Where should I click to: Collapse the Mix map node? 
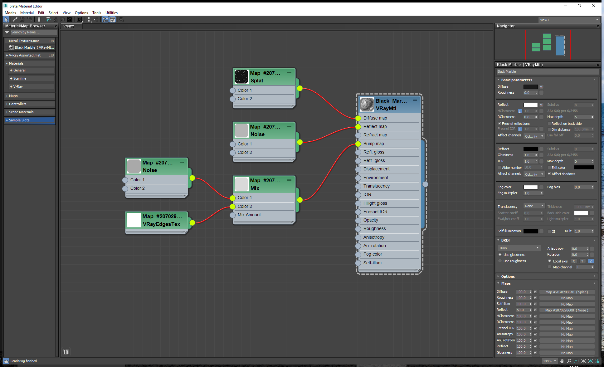pyautogui.click(x=289, y=180)
